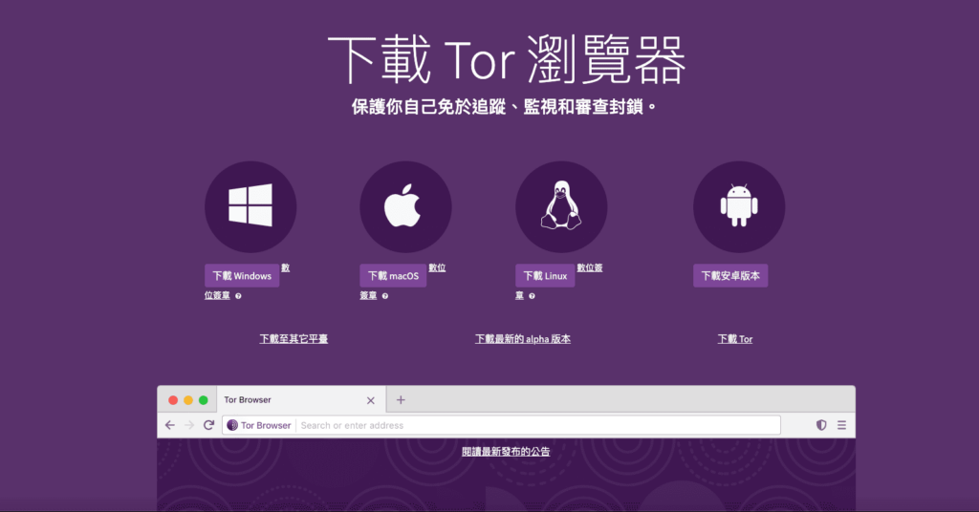979x512 pixels.
Task: Click the Windows logo circle icon
Action: pyautogui.click(x=250, y=207)
